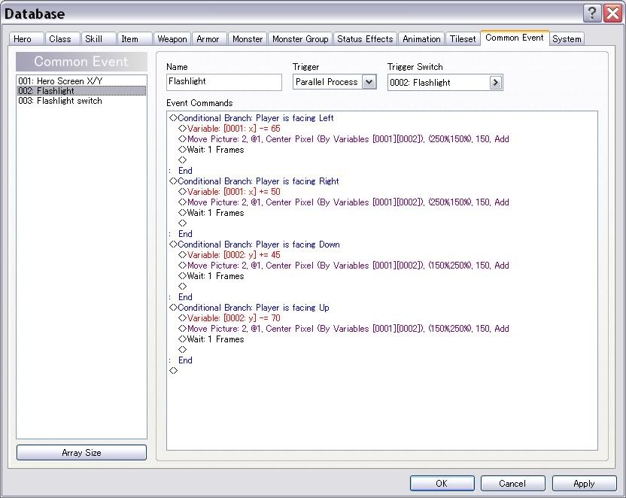The image size is (626, 498).
Task: Click the Array Size button
Action: click(x=81, y=453)
